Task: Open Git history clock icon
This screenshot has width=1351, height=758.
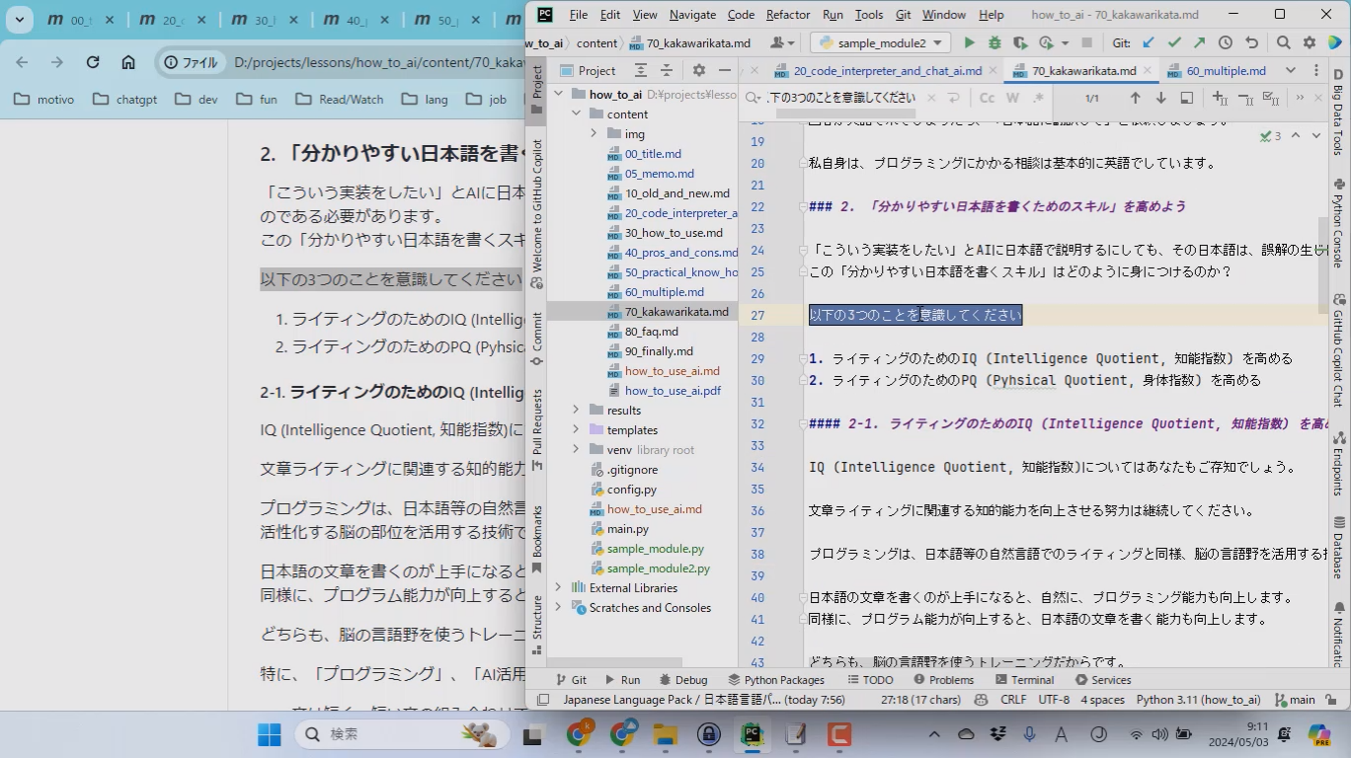Action: pos(1226,42)
